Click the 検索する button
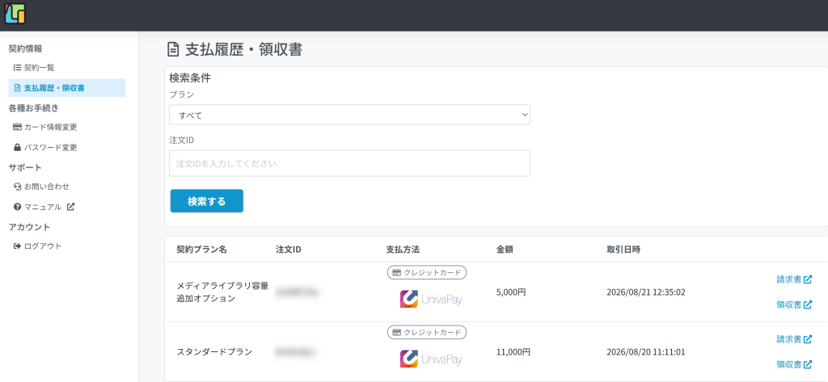 tap(206, 201)
